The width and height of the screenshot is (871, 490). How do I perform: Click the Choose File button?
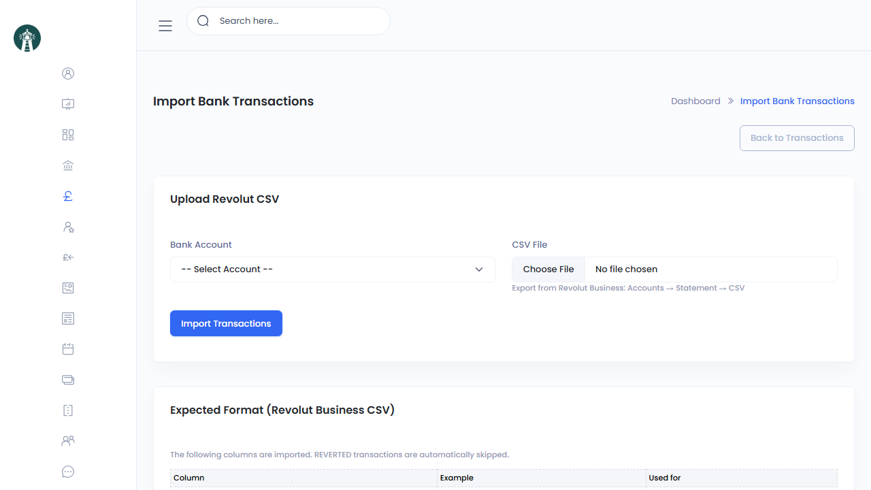click(548, 269)
